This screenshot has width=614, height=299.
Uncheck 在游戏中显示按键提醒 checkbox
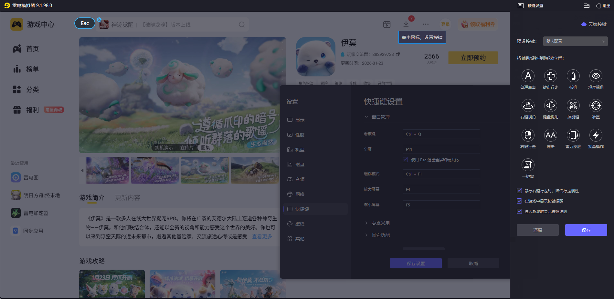click(x=519, y=201)
